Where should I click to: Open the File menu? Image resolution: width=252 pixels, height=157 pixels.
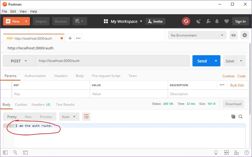(x=4, y=11)
